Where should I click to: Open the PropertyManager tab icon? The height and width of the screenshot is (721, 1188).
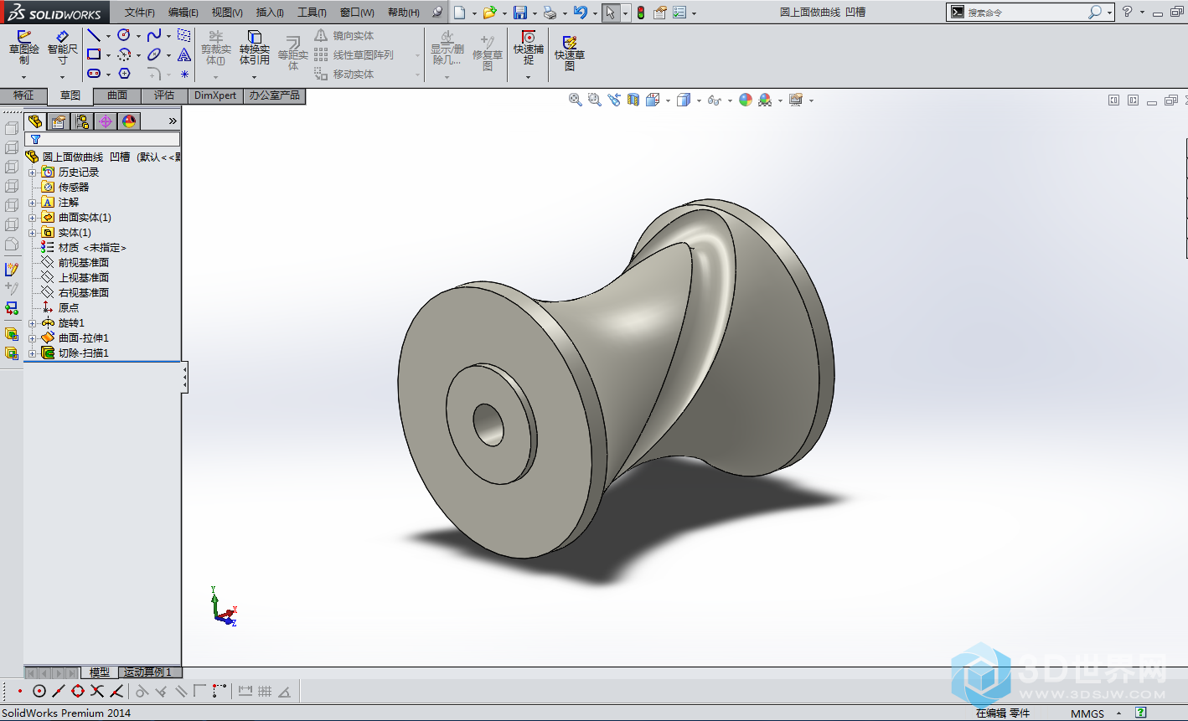[x=58, y=121]
